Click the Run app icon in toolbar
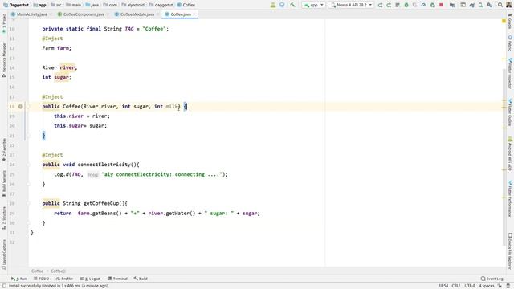The height and width of the screenshot is (289, 514). 380,5
